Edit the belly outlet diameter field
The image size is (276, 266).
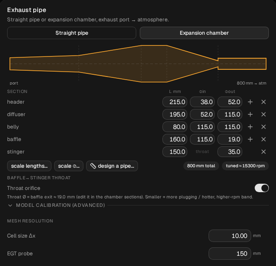230,127
